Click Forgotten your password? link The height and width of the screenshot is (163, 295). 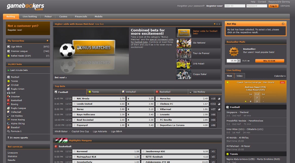[191, 6]
